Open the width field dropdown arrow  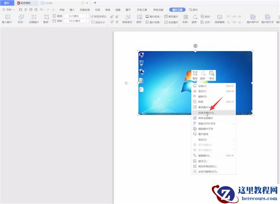click(x=86, y=21)
